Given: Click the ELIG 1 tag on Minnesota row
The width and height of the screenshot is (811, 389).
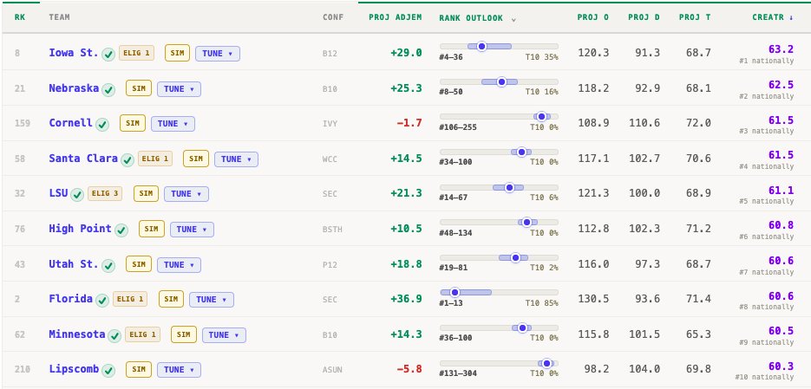Looking at the screenshot, I should pyautogui.click(x=143, y=334).
